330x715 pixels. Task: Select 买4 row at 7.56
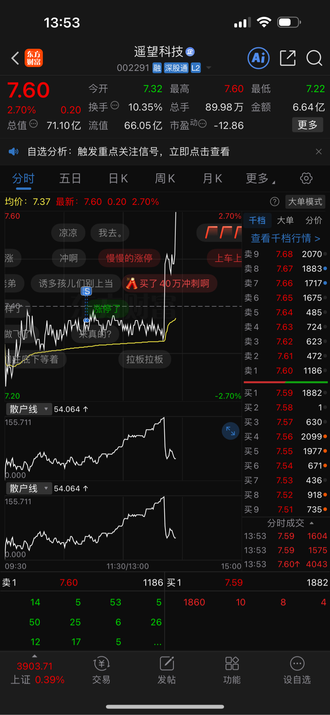tap(285, 437)
